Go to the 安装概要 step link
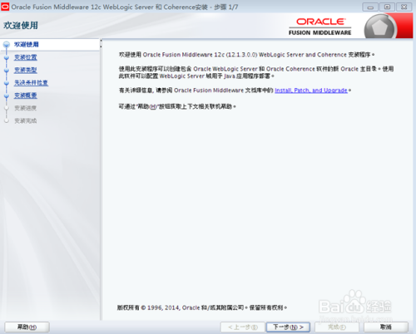 pyautogui.click(x=26, y=96)
